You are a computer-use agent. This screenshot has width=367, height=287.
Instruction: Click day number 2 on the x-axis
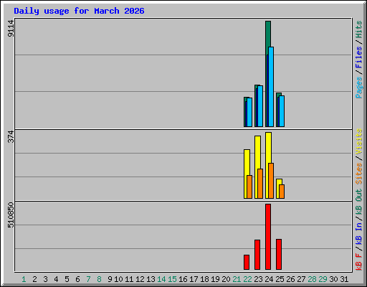coord(34,279)
